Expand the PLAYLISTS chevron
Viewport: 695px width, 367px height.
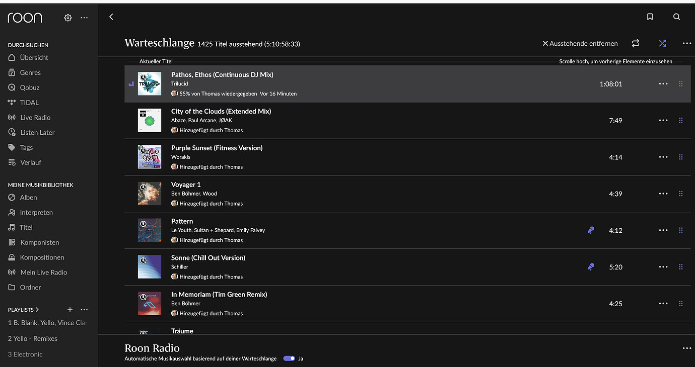pos(37,310)
